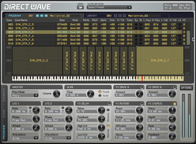Select the Auto glide mode
Viewport: 196px width, 144px height.
[100, 96]
